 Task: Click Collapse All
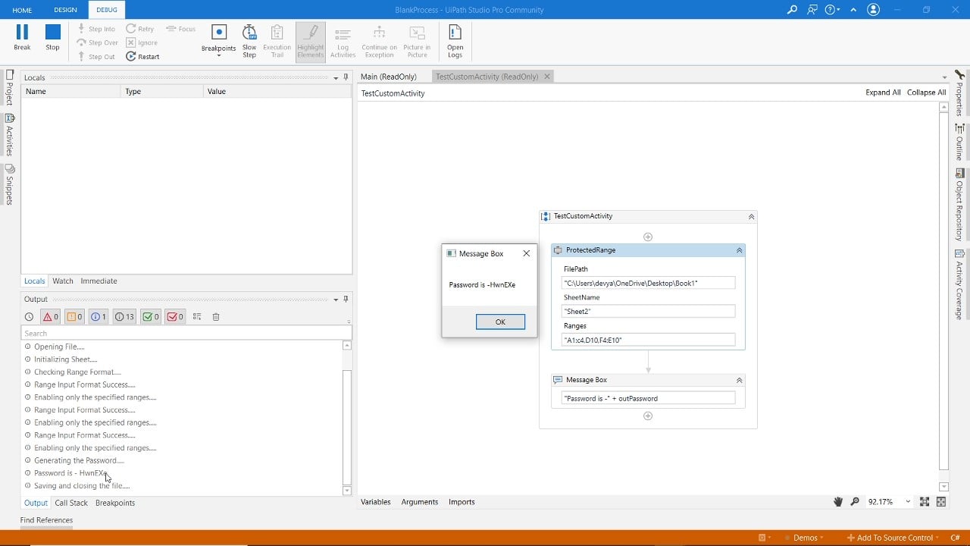pyautogui.click(x=926, y=93)
